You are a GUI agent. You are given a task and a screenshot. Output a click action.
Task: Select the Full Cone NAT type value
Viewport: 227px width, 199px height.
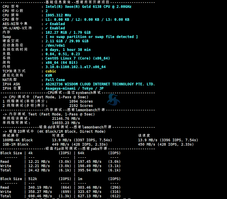pyautogui.click(x=55, y=79)
